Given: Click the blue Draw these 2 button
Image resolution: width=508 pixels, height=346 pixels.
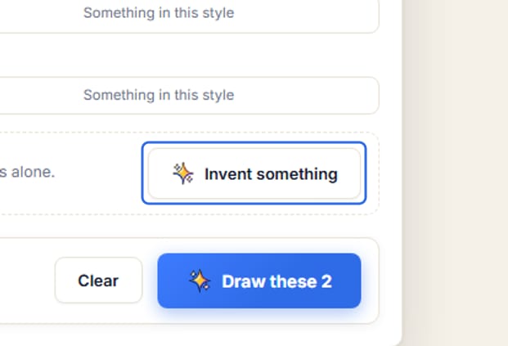Looking at the screenshot, I should click(259, 281).
